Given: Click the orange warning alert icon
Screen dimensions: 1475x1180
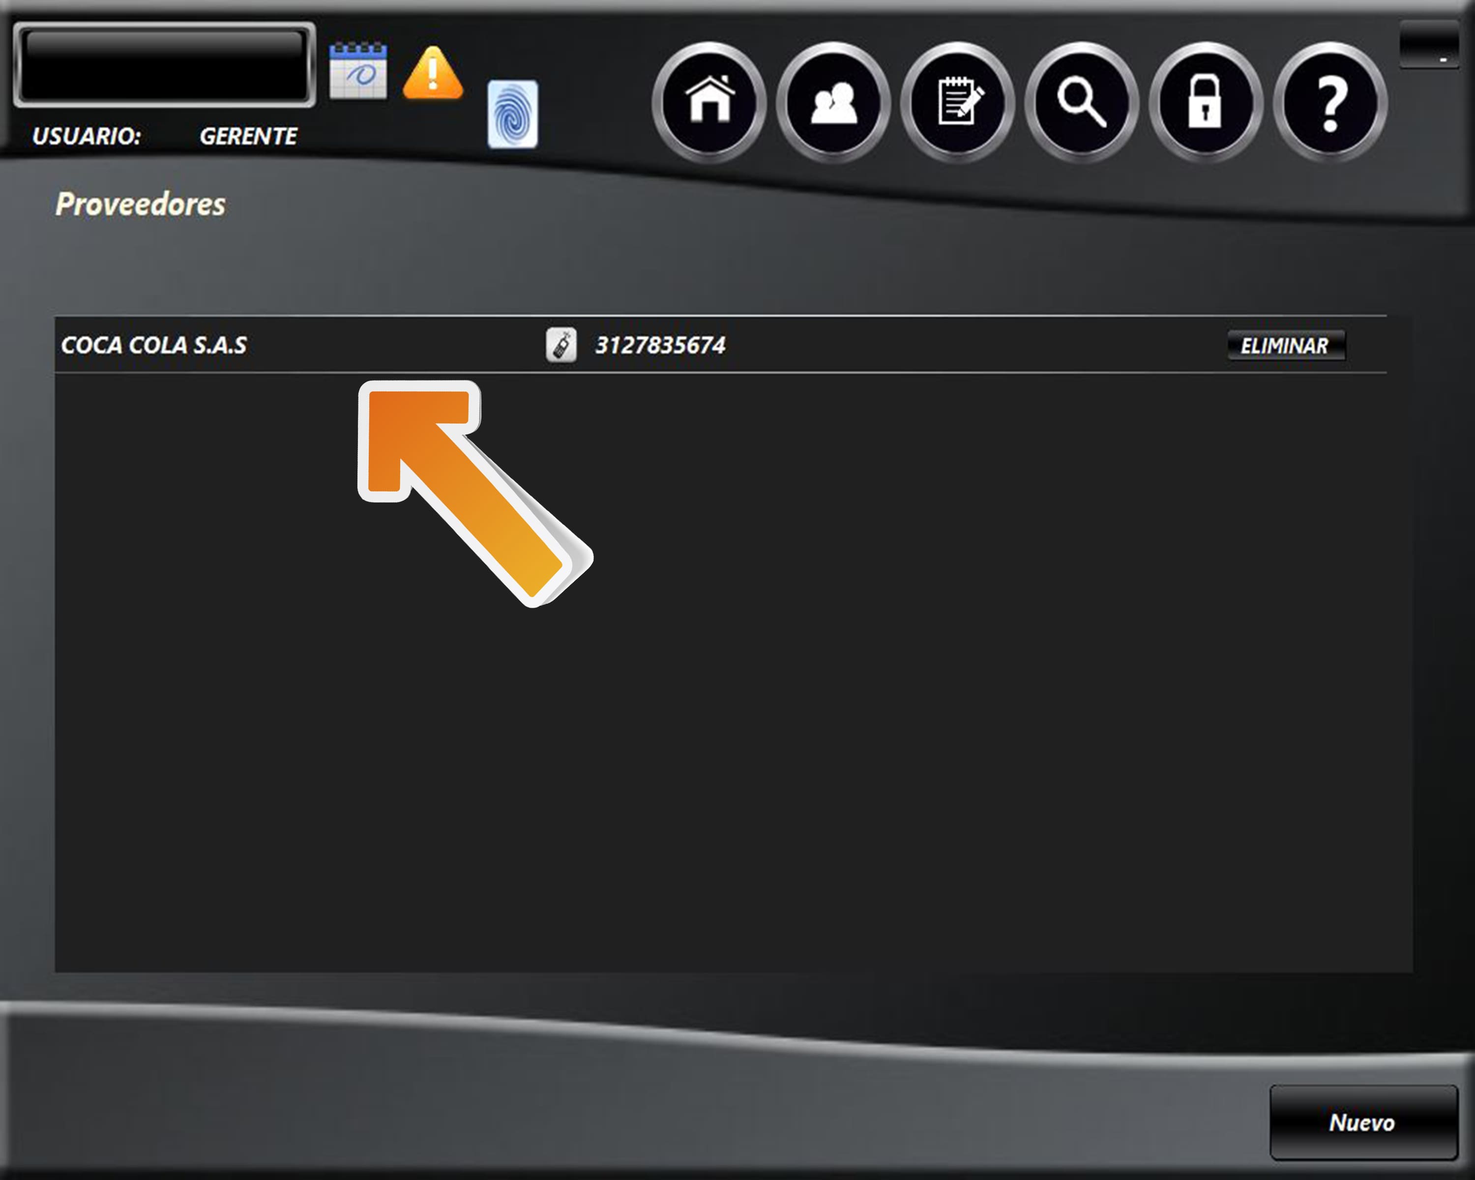Looking at the screenshot, I should pos(432,74).
